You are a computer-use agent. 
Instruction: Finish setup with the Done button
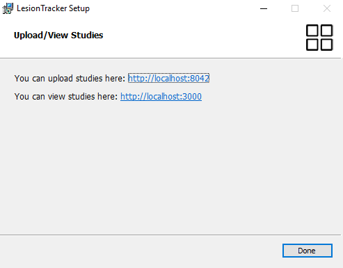point(308,251)
